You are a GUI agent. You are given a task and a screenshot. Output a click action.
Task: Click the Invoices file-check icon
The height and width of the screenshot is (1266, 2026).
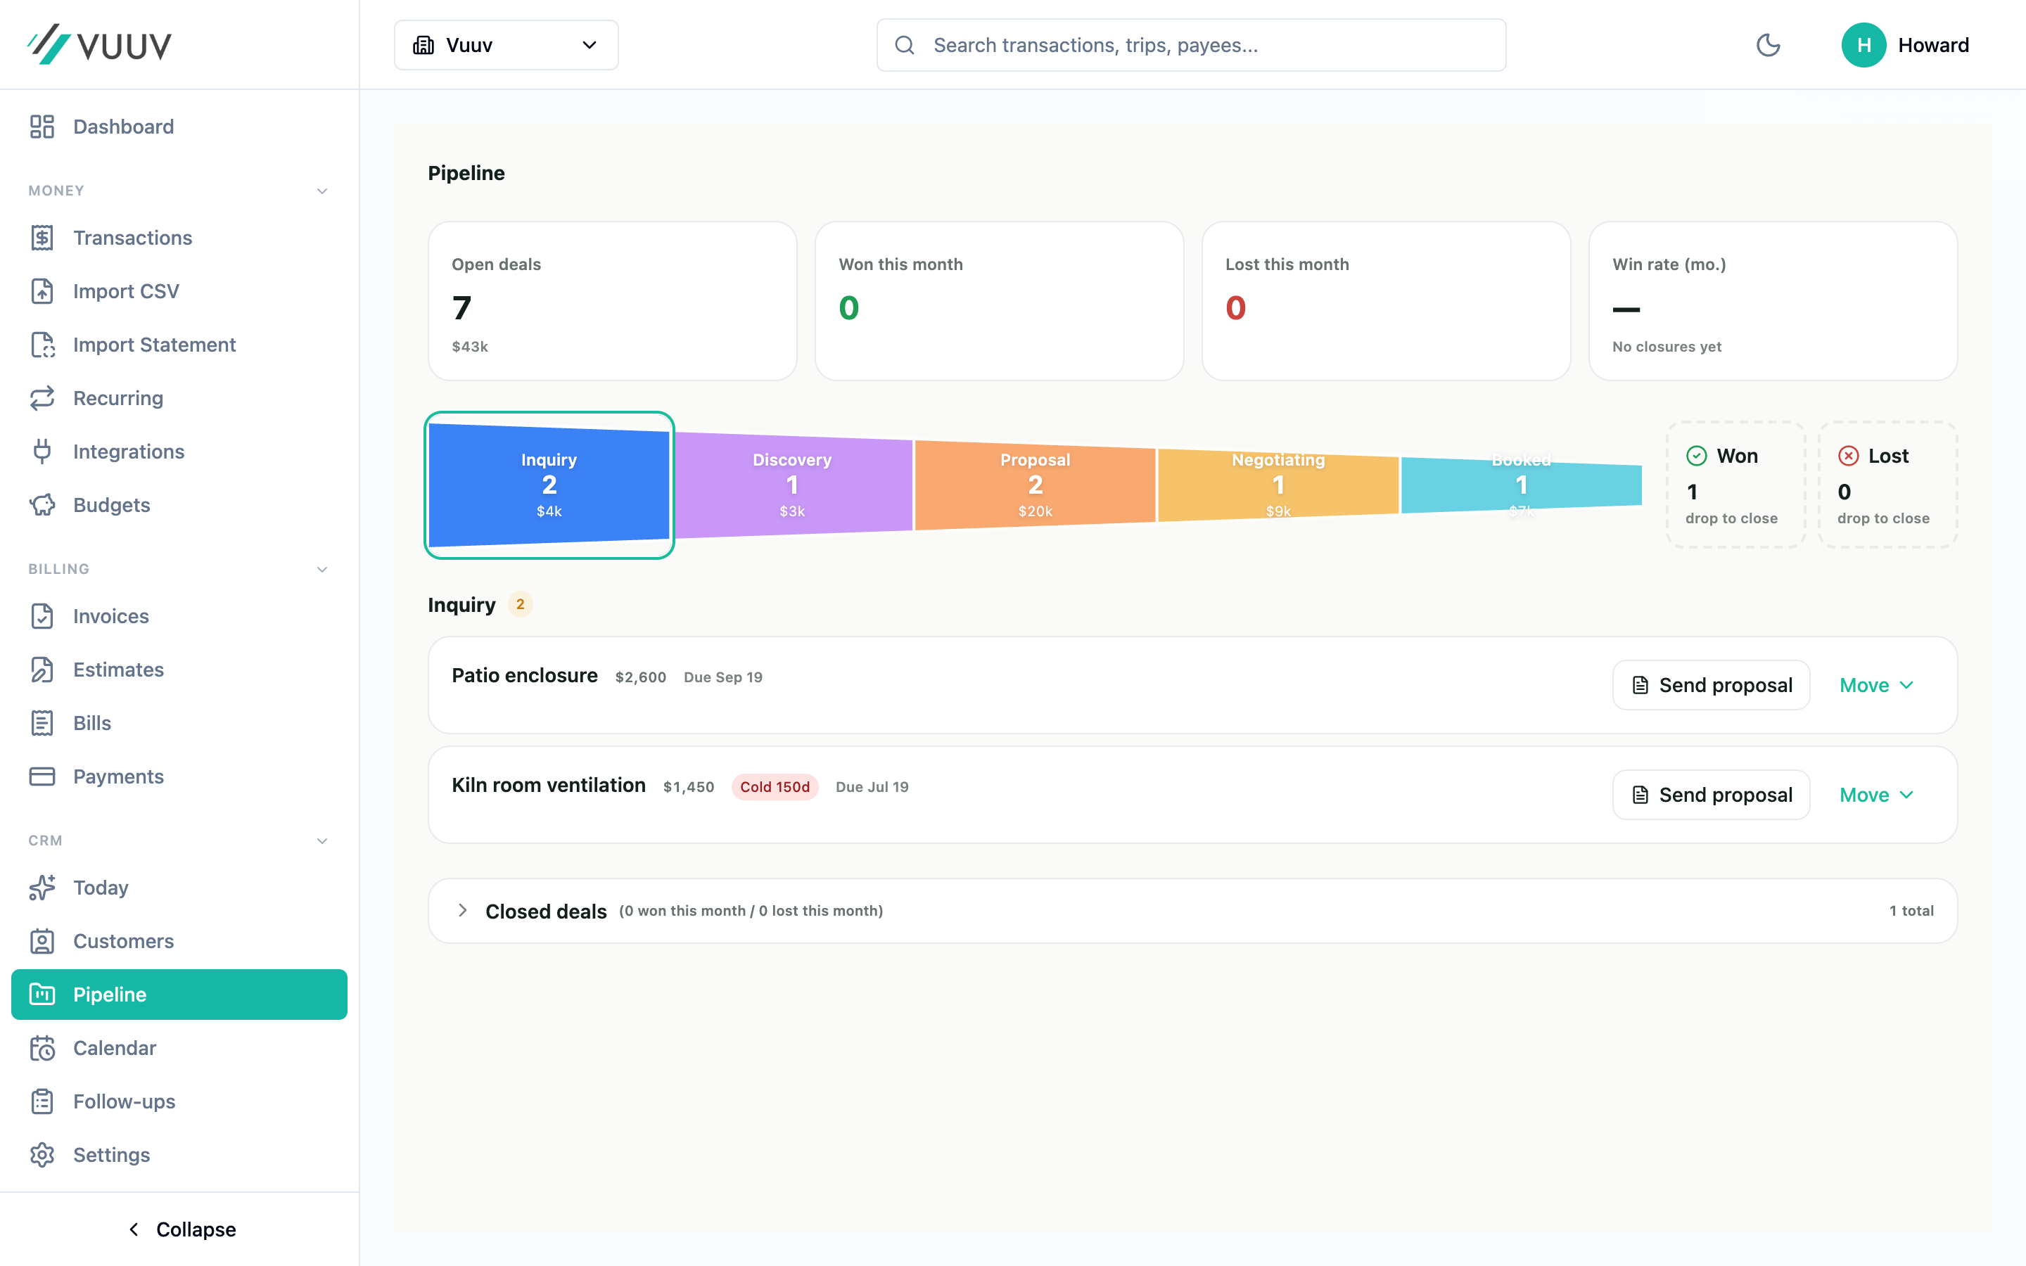point(42,616)
